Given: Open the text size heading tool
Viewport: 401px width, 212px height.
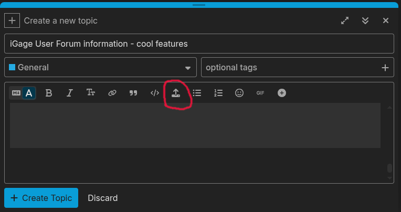Looking at the screenshot, I should pos(91,93).
